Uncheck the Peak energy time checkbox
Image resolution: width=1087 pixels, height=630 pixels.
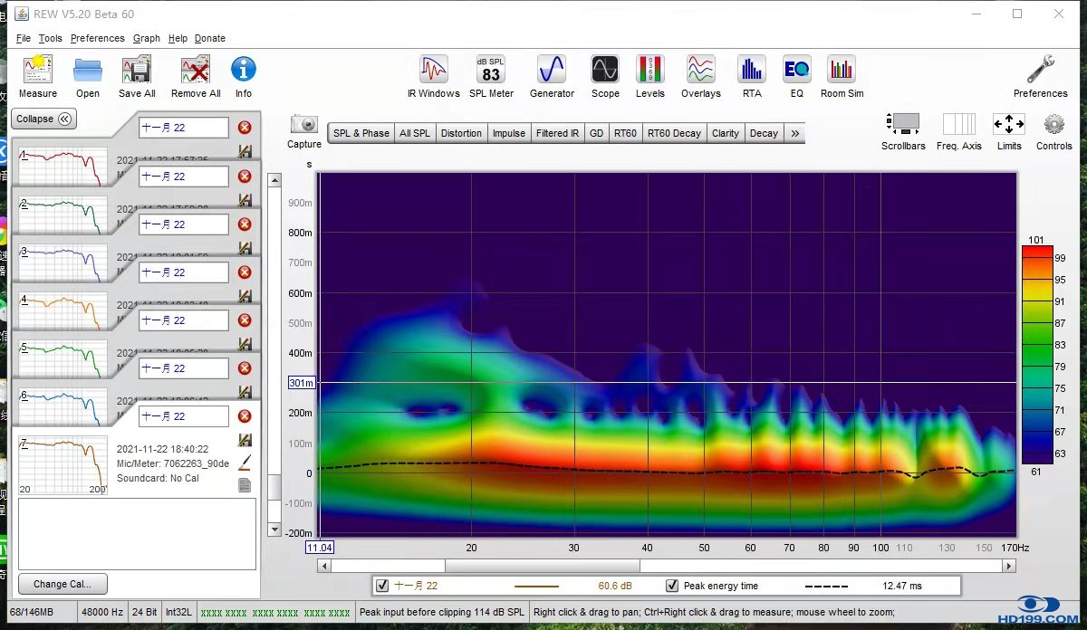coord(672,586)
